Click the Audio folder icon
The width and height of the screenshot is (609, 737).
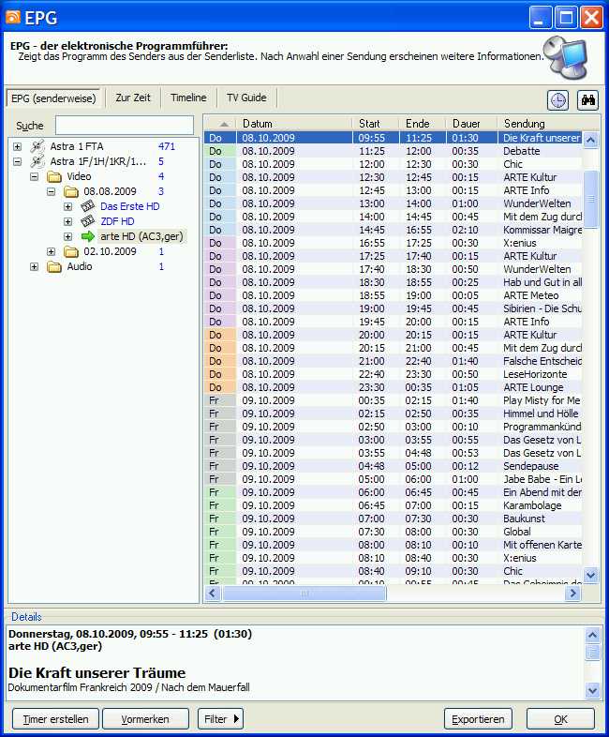coord(54,266)
